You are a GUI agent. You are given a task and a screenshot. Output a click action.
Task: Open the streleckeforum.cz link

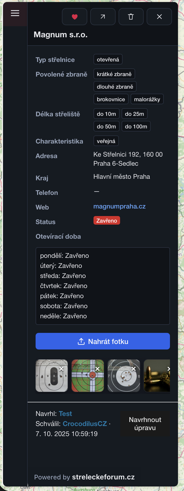(103, 477)
